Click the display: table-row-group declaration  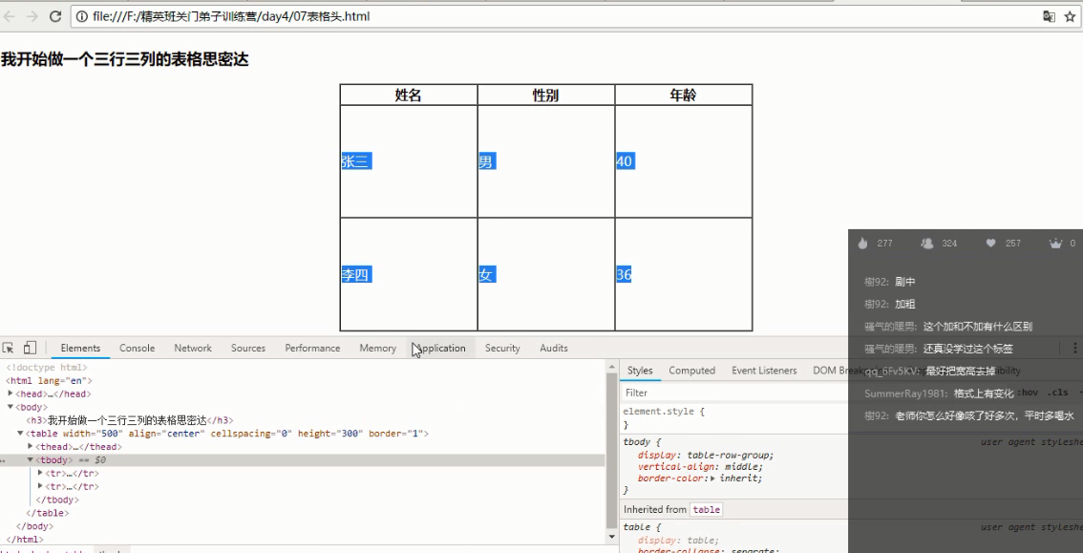tap(706, 455)
